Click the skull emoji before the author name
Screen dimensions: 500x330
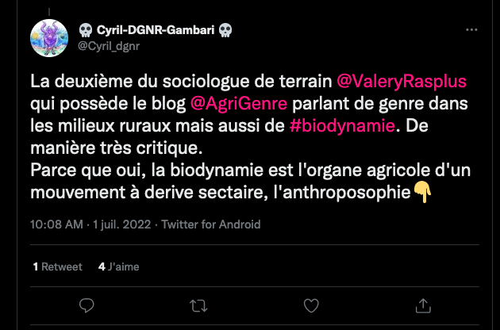(x=86, y=30)
